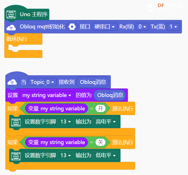Select the 变量 my string variable reporter beside 开
The height and width of the screenshot is (175, 188).
pyautogui.click(x=57, y=109)
